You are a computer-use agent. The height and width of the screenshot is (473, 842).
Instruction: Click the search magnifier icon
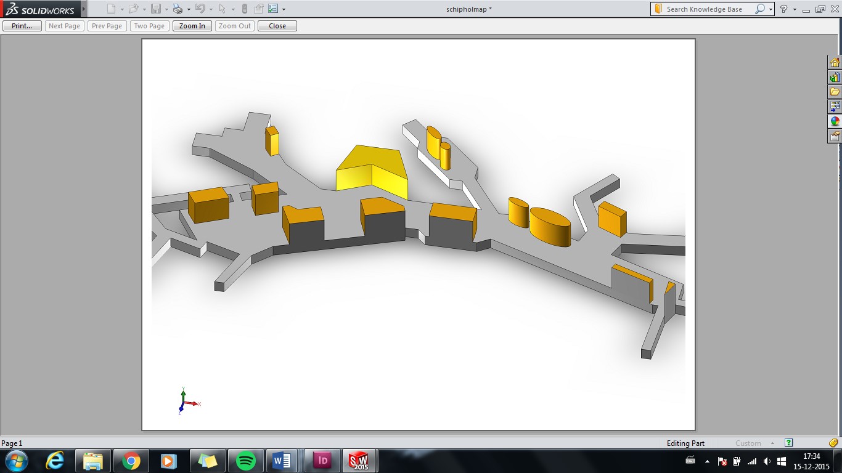[x=760, y=9]
